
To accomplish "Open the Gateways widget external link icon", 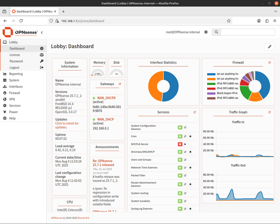I will 120,84.
